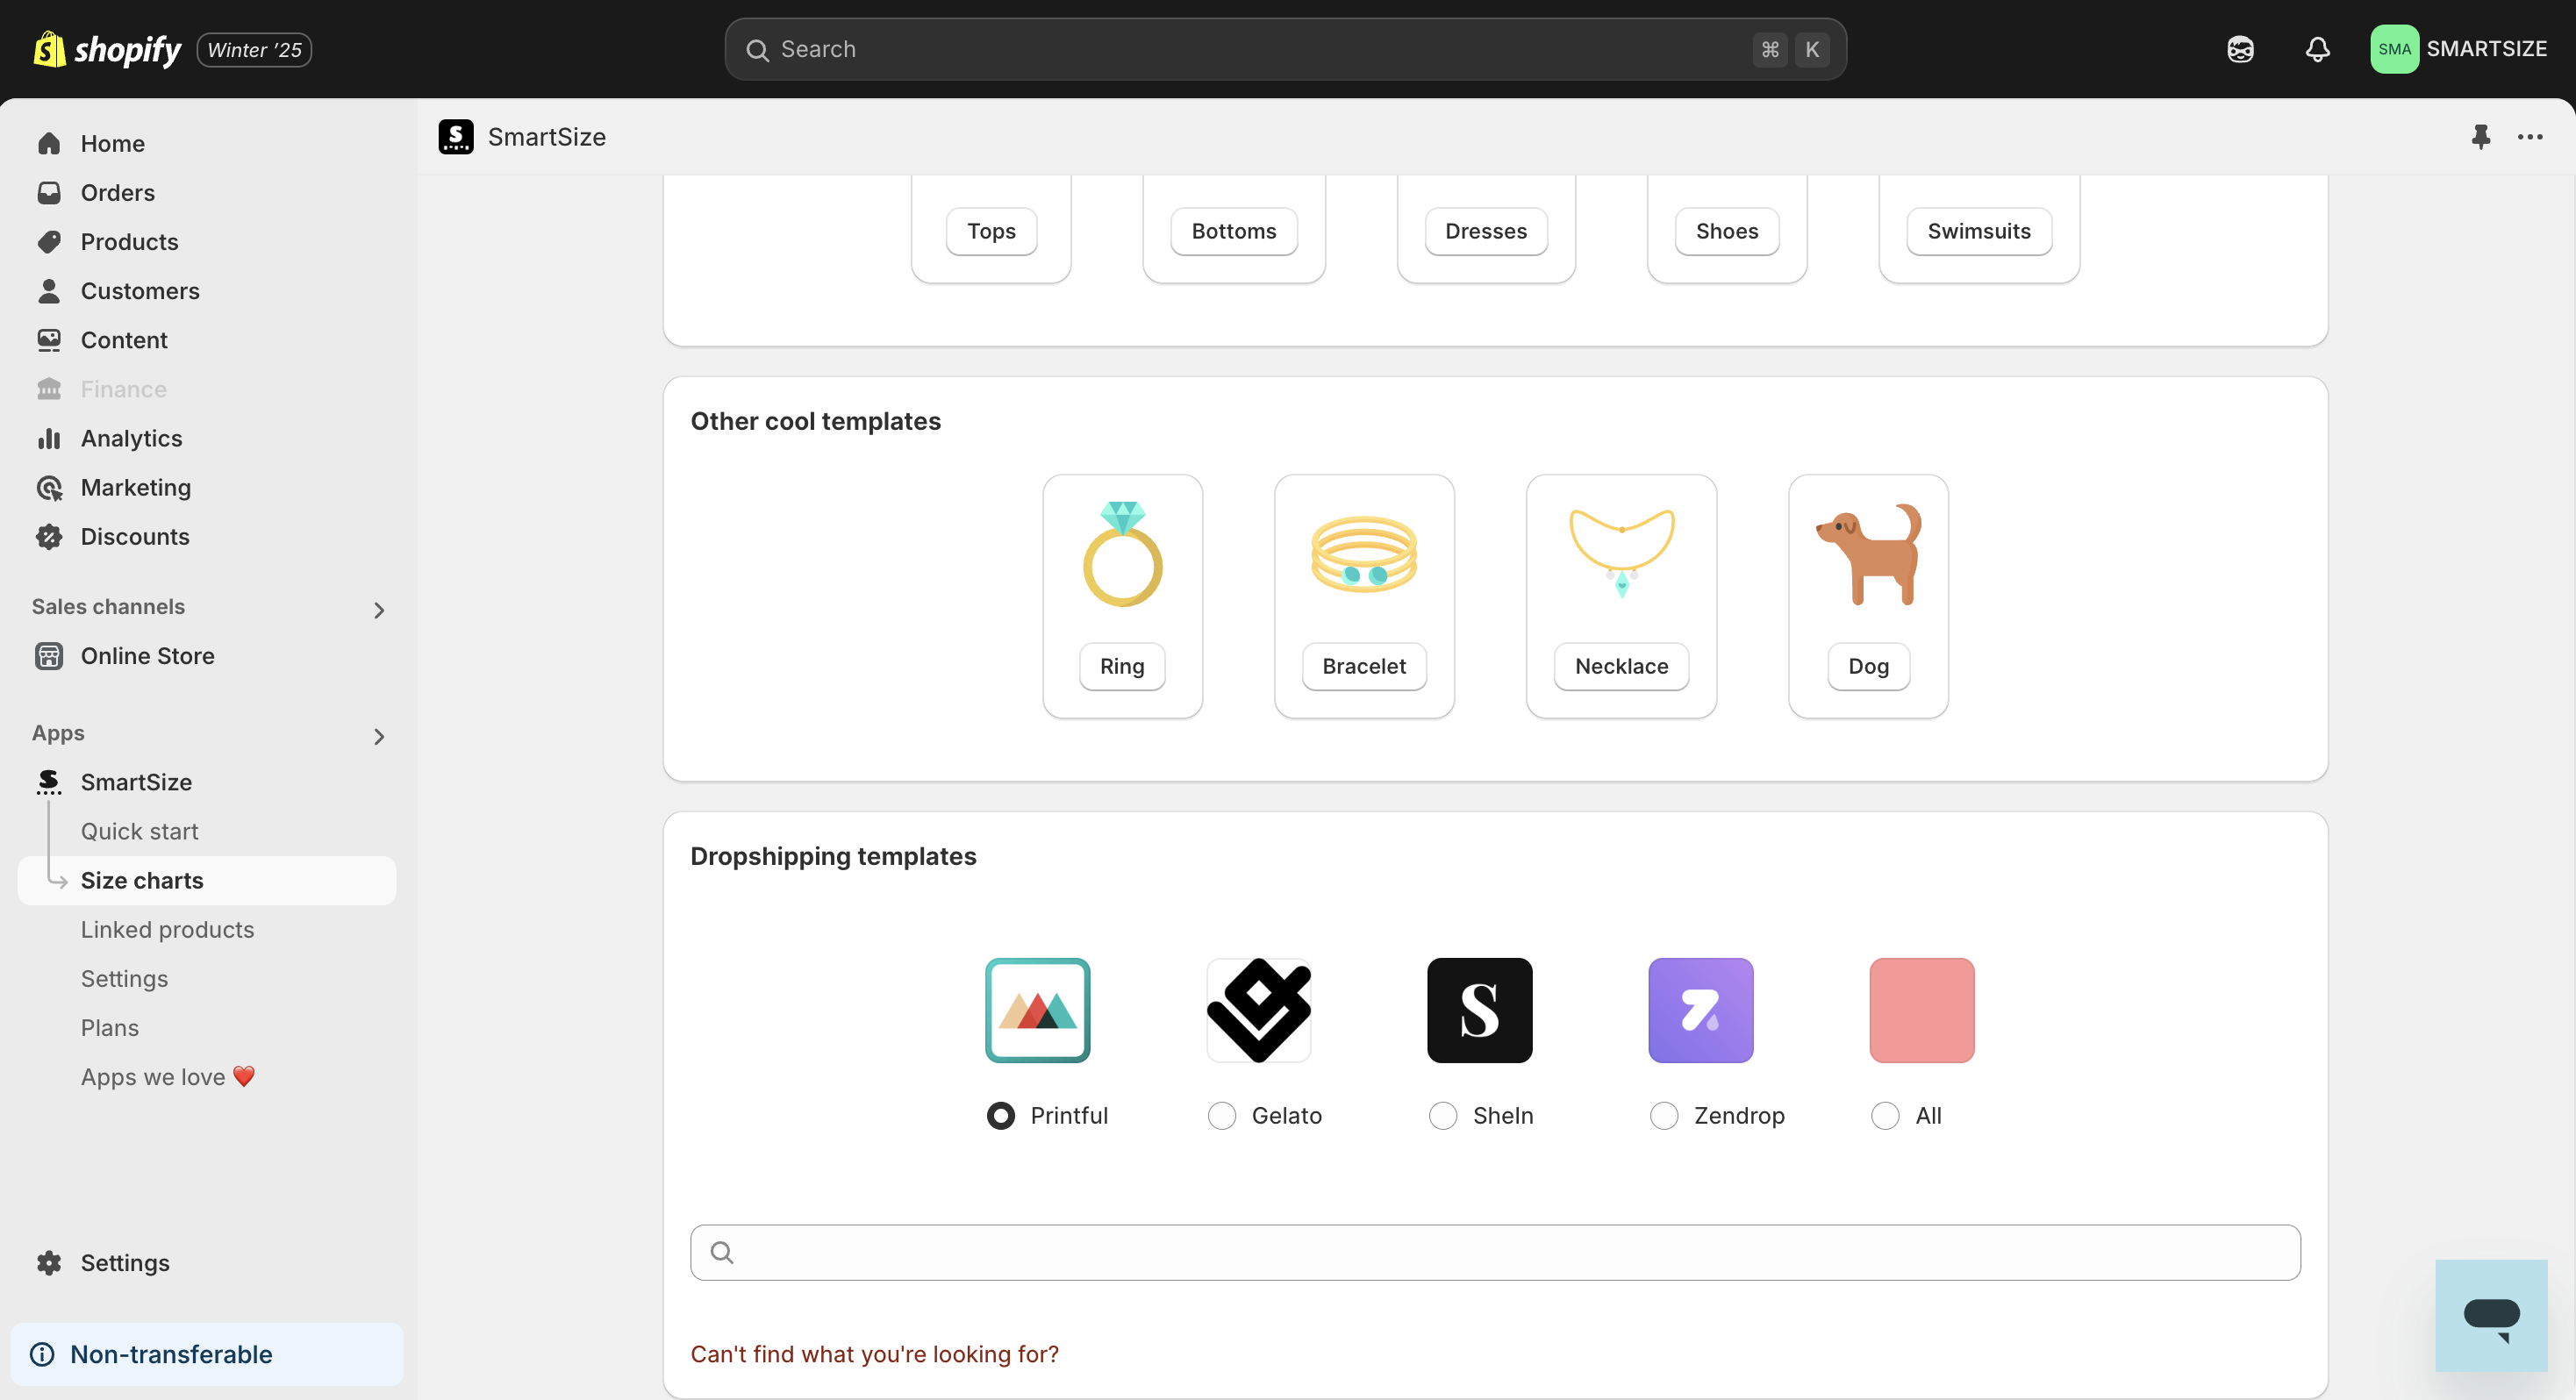Open SmartSize app in sidebar

coord(136,782)
